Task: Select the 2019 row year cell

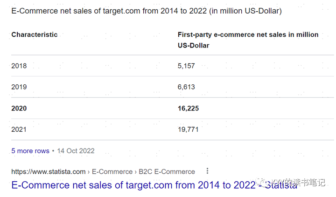Action: [x=19, y=87]
